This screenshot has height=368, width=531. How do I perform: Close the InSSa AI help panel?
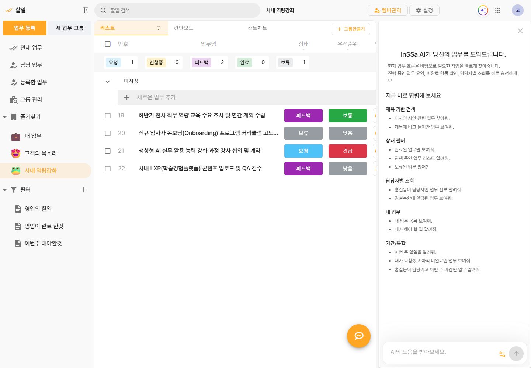coord(520,31)
